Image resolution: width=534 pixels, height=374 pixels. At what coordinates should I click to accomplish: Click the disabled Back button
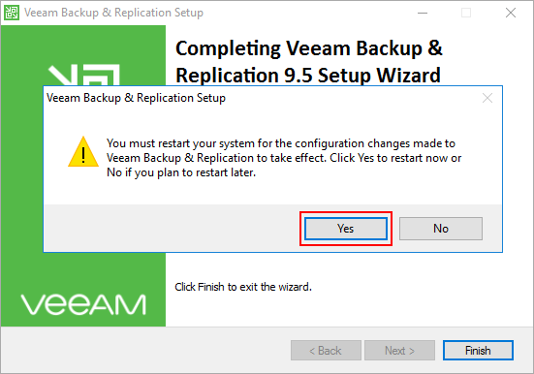[x=326, y=350]
